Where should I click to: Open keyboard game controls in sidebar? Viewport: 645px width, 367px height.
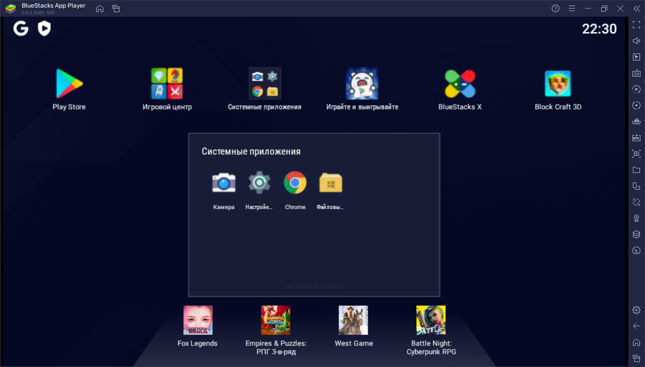636,73
